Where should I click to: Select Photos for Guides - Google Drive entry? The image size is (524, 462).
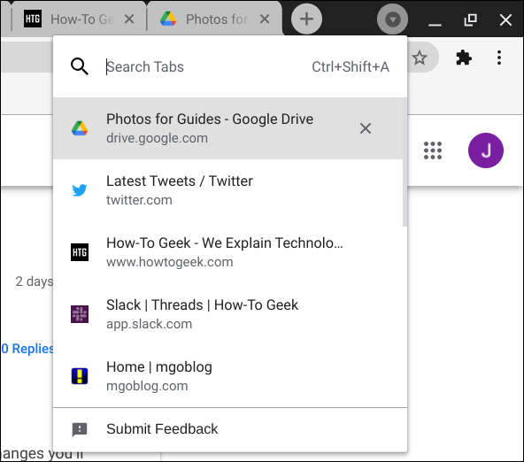coord(228,128)
